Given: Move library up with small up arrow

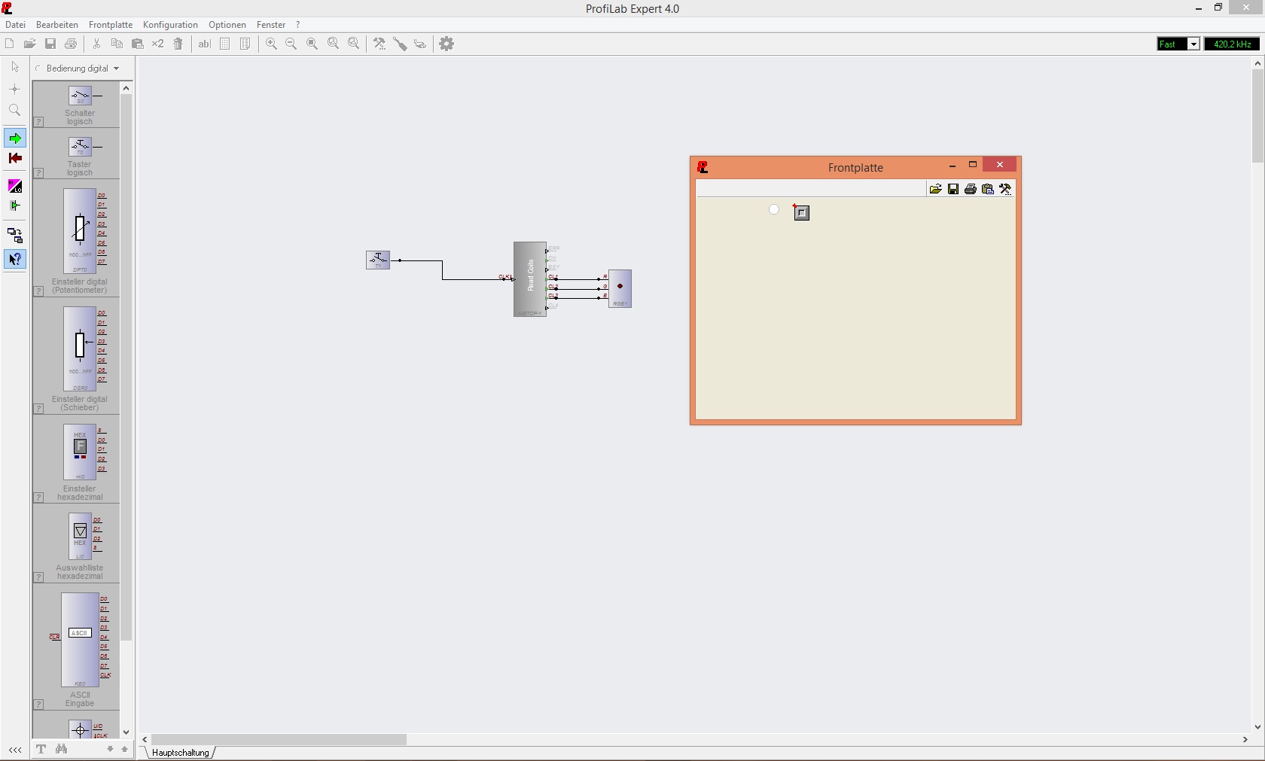Looking at the screenshot, I should pos(125,749).
